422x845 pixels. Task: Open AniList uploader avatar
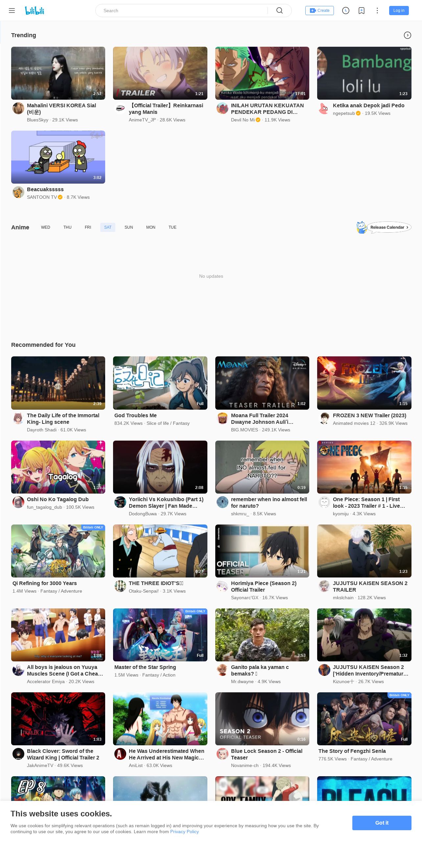(x=120, y=754)
